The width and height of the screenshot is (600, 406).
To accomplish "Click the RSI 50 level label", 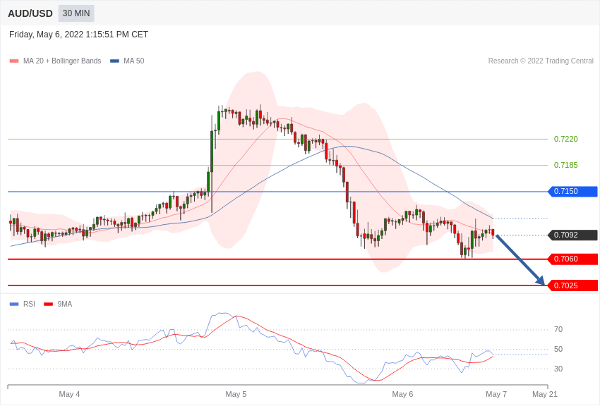I will (558, 349).
